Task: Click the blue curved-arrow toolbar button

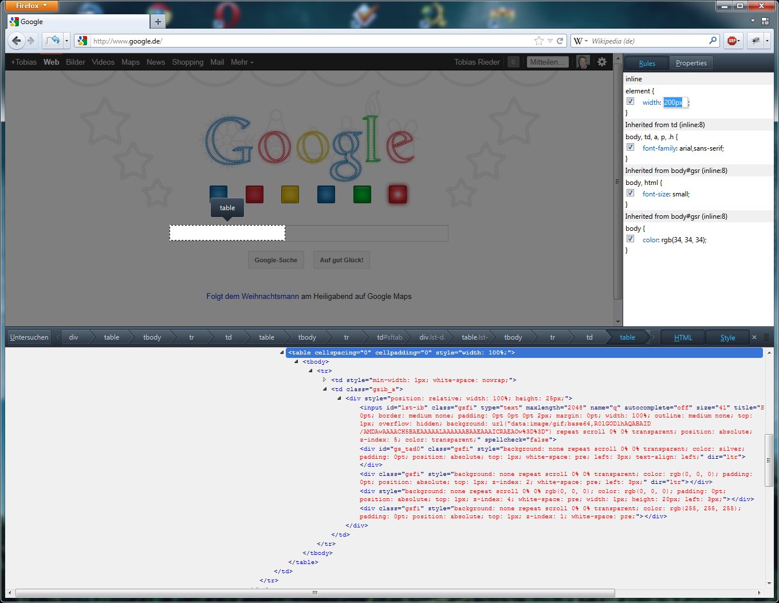Action: pyautogui.click(x=53, y=41)
